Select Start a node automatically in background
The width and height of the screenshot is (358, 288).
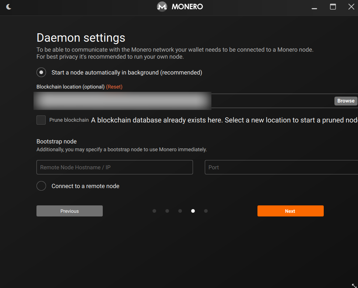[41, 72]
